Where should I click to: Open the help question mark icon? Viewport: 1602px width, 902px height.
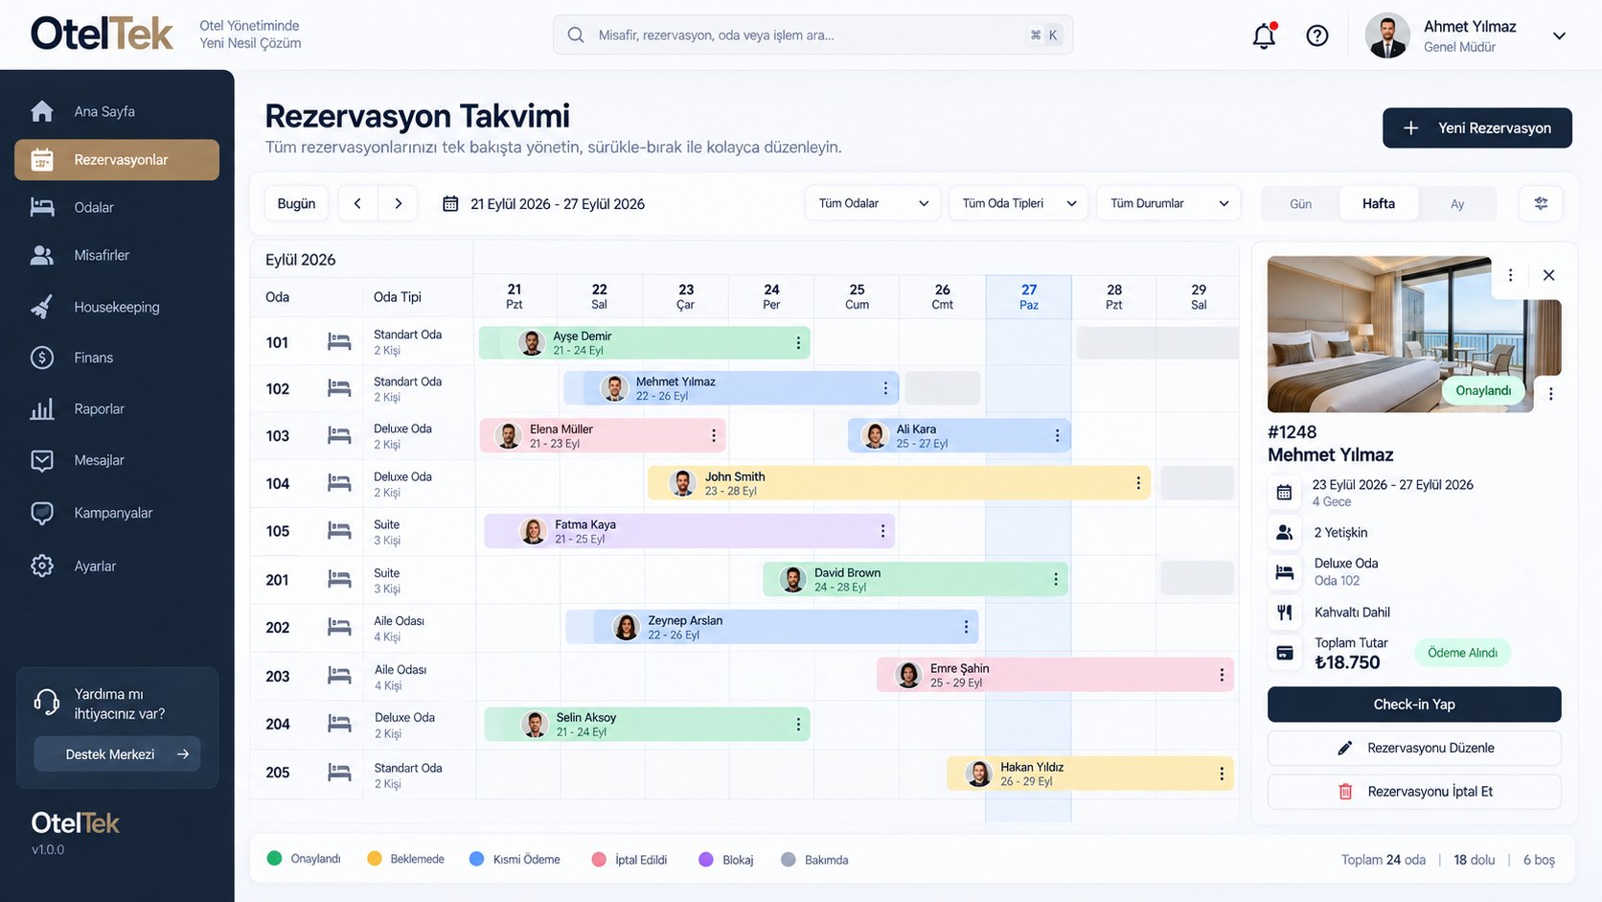tap(1317, 35)
